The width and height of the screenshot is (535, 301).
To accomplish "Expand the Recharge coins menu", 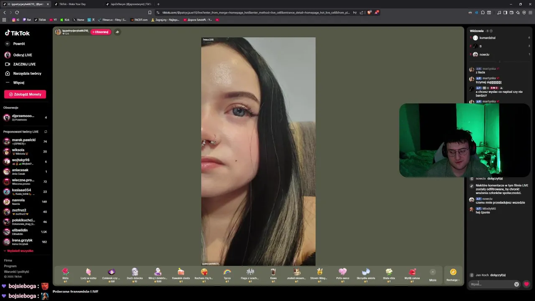I will [453, 275].
